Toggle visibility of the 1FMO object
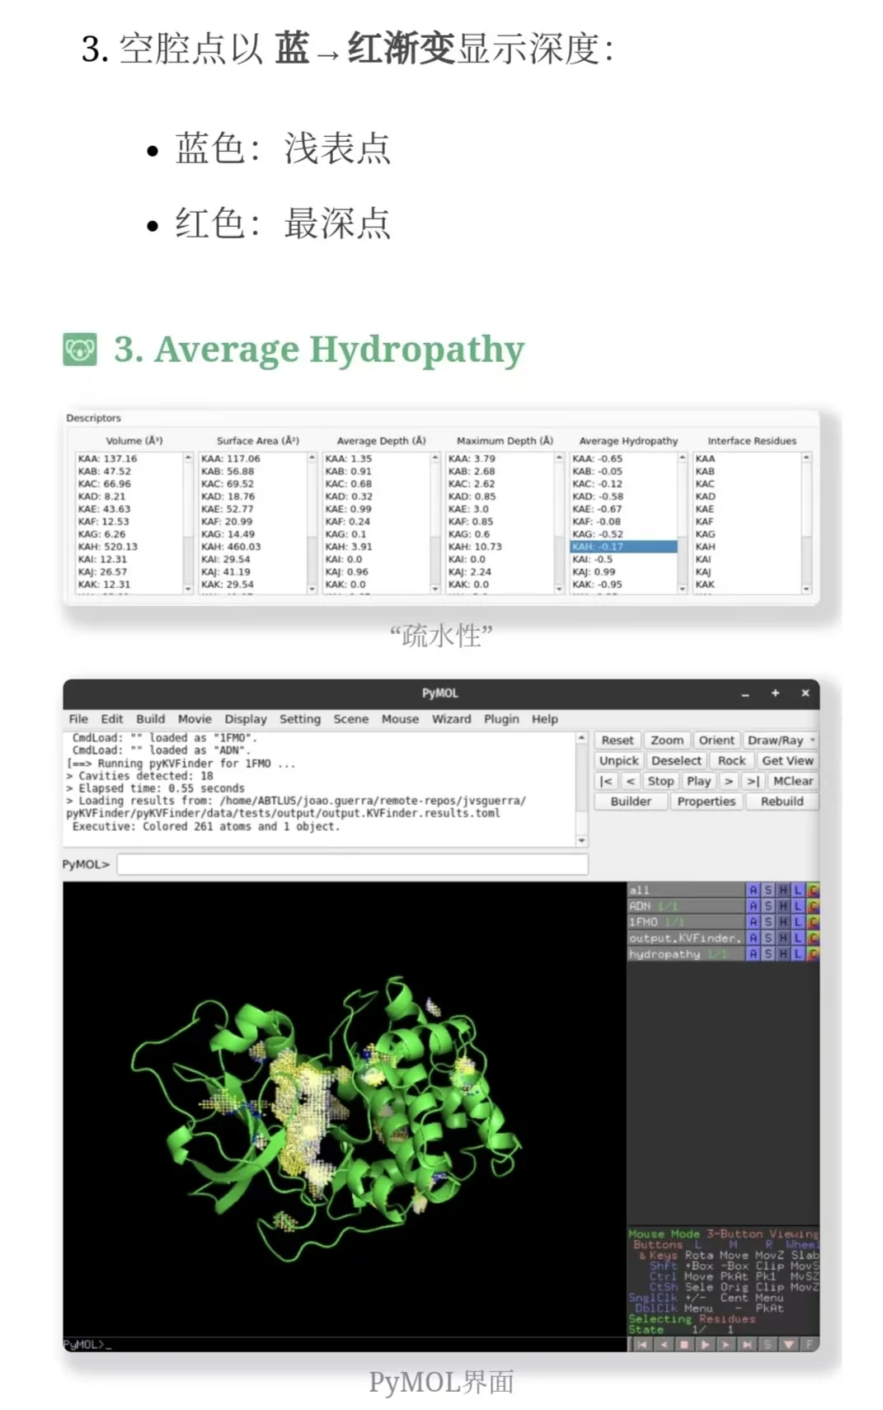 (686, 922)
